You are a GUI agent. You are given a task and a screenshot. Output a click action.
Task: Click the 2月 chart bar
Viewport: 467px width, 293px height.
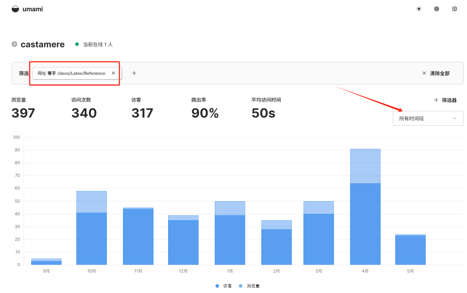click(x=277, y=243)
